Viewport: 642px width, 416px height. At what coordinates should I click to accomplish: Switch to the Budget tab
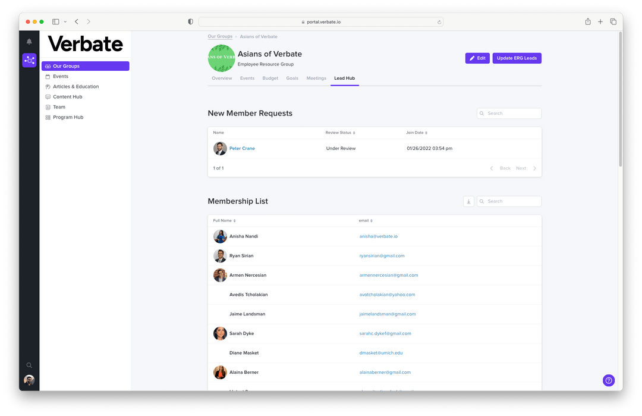click(x=270, y=78)
